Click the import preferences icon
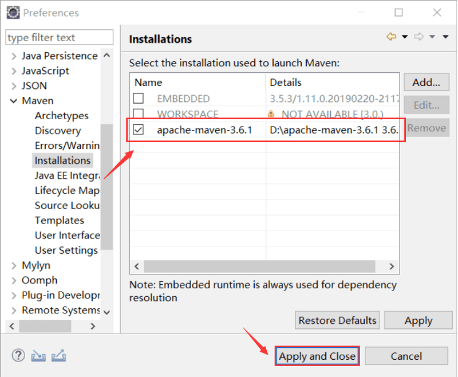 coord(38,356)
